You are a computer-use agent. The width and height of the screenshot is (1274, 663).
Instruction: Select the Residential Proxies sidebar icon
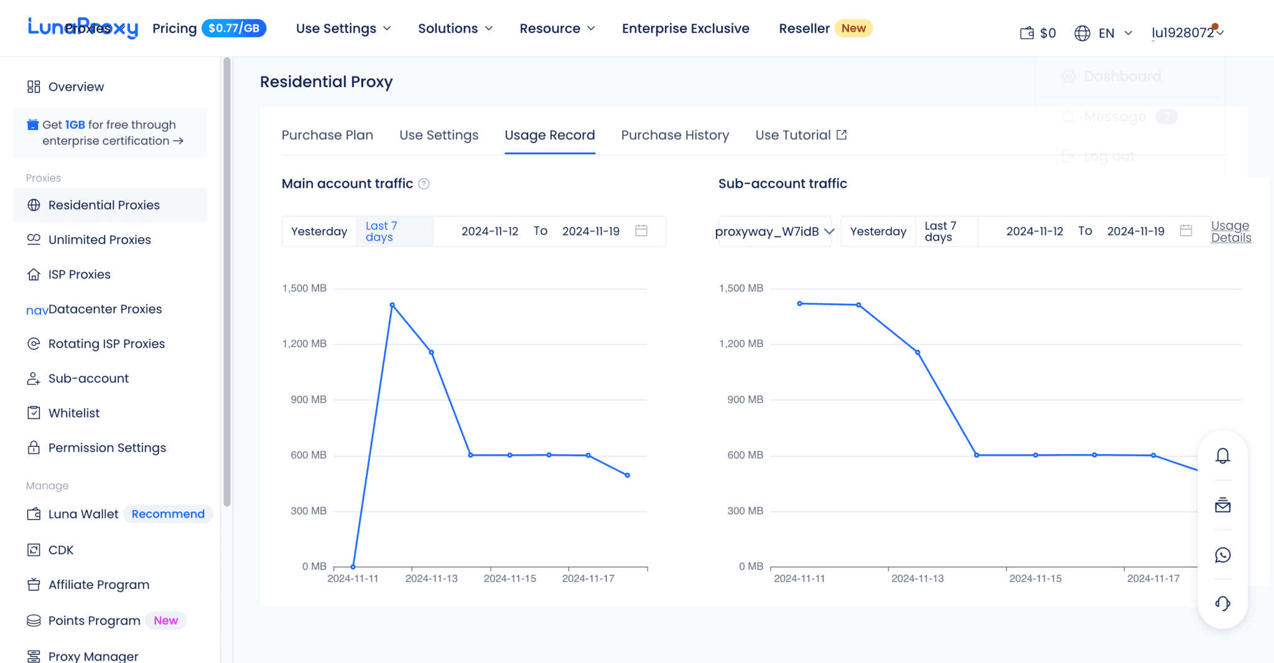pos(34,205)
